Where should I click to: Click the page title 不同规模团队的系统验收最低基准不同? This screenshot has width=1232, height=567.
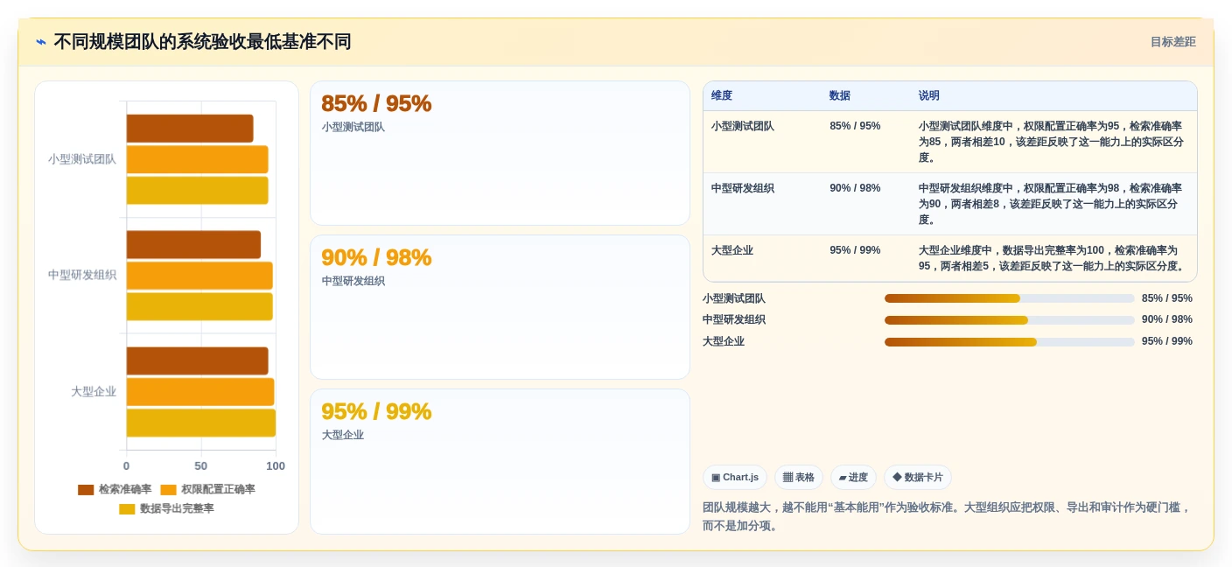[202, 42]
